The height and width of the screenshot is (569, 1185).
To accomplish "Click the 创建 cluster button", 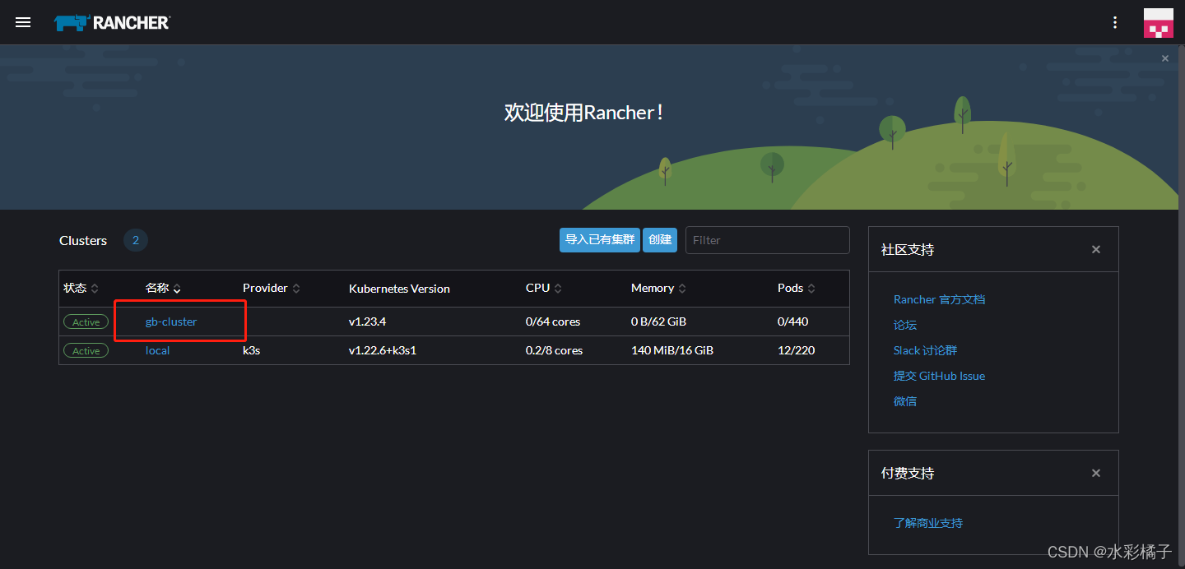I will point(660,239).
